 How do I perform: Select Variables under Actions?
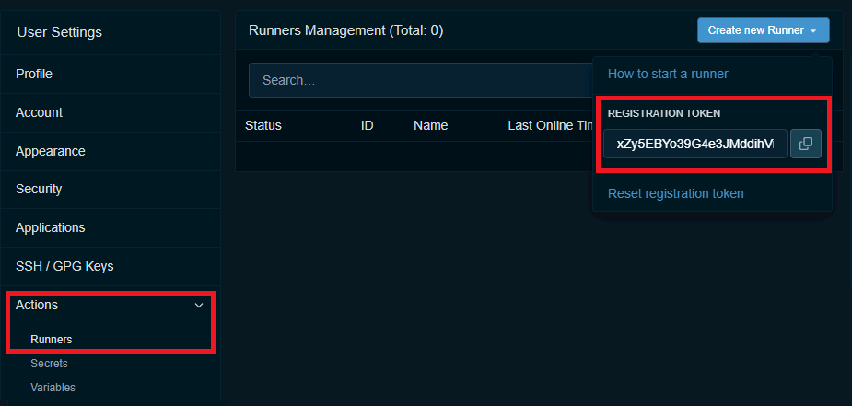pos(53,388)
